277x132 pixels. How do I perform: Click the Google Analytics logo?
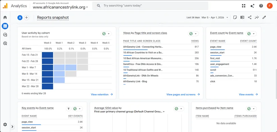5,6
